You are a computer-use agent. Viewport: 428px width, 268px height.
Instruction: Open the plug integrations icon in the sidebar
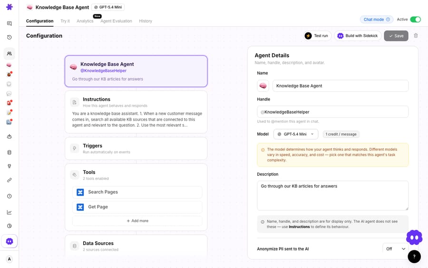[10, 166]
